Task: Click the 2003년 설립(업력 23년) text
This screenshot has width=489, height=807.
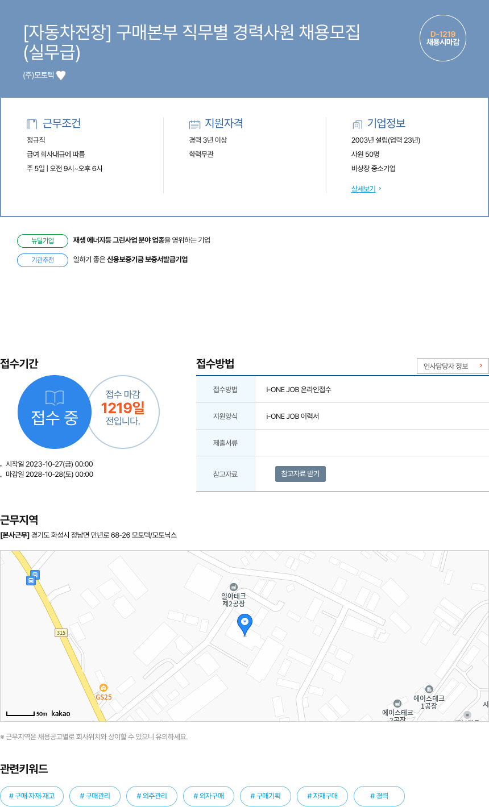Action: pos(386,140)
